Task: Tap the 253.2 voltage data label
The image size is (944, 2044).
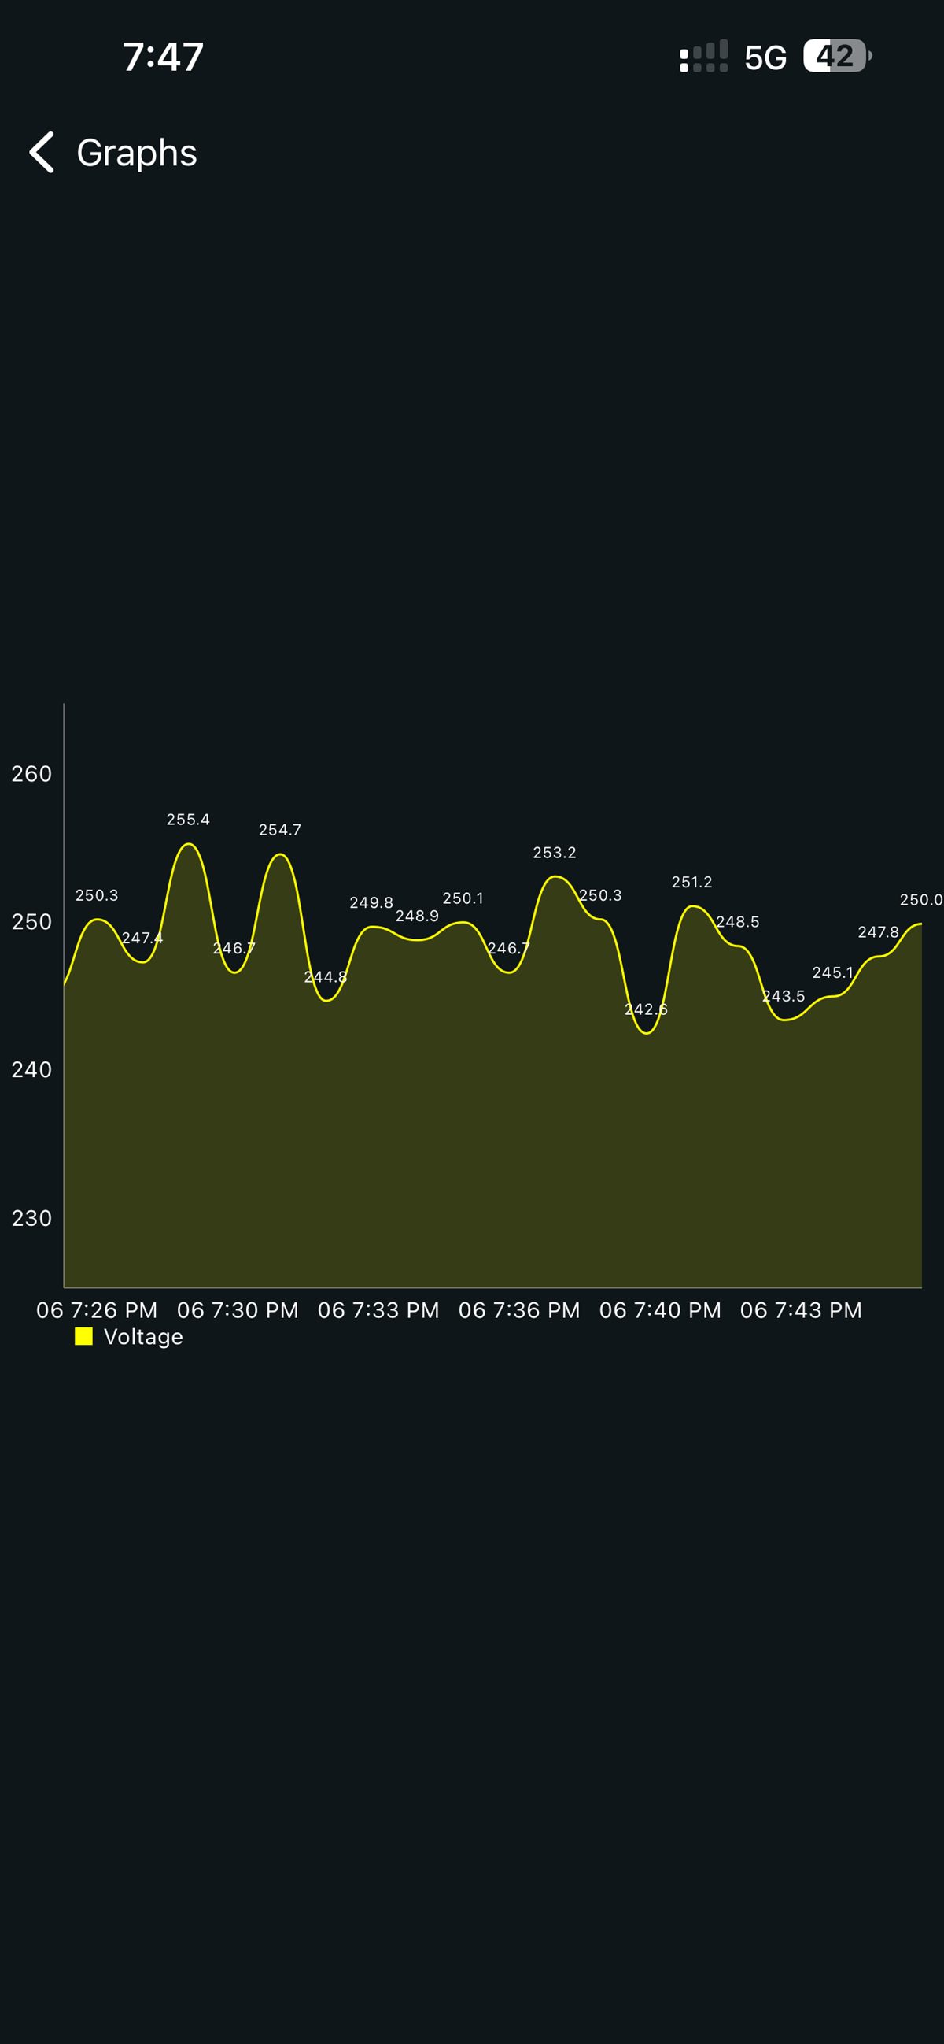Action: point(554,853)
